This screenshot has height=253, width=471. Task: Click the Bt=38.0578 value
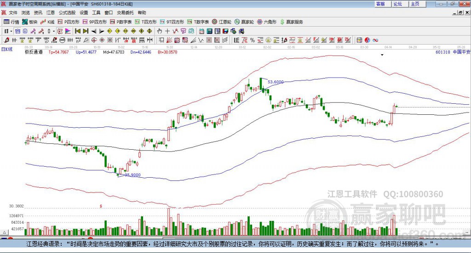click(167, 52)
